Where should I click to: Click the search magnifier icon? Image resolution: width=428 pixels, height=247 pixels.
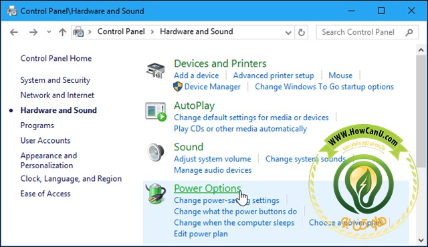click(x=409, y=33)
